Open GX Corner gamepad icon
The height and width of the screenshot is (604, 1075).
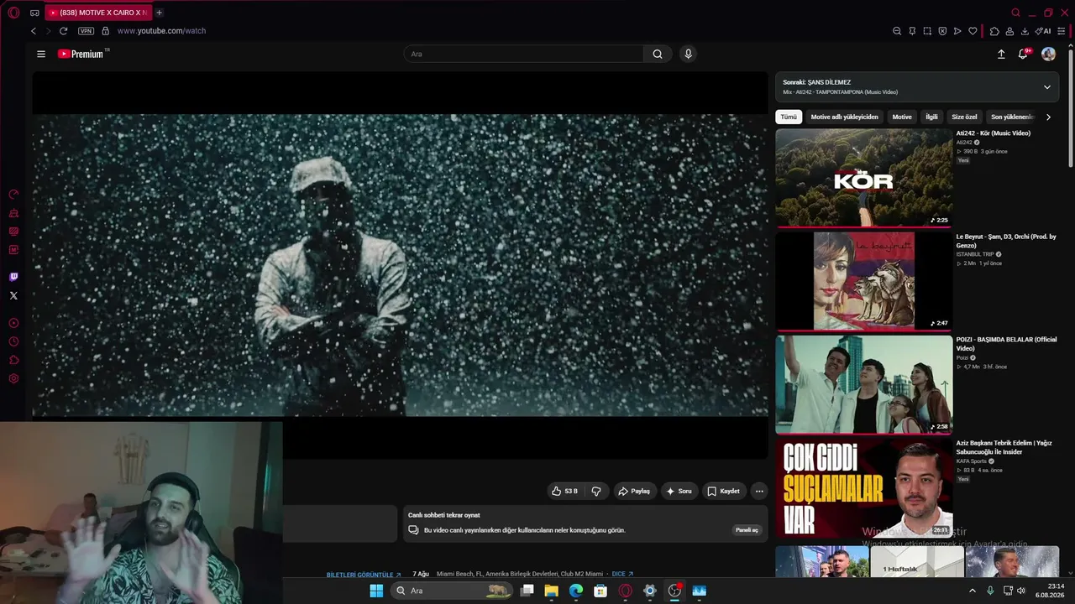click(34, 13)
